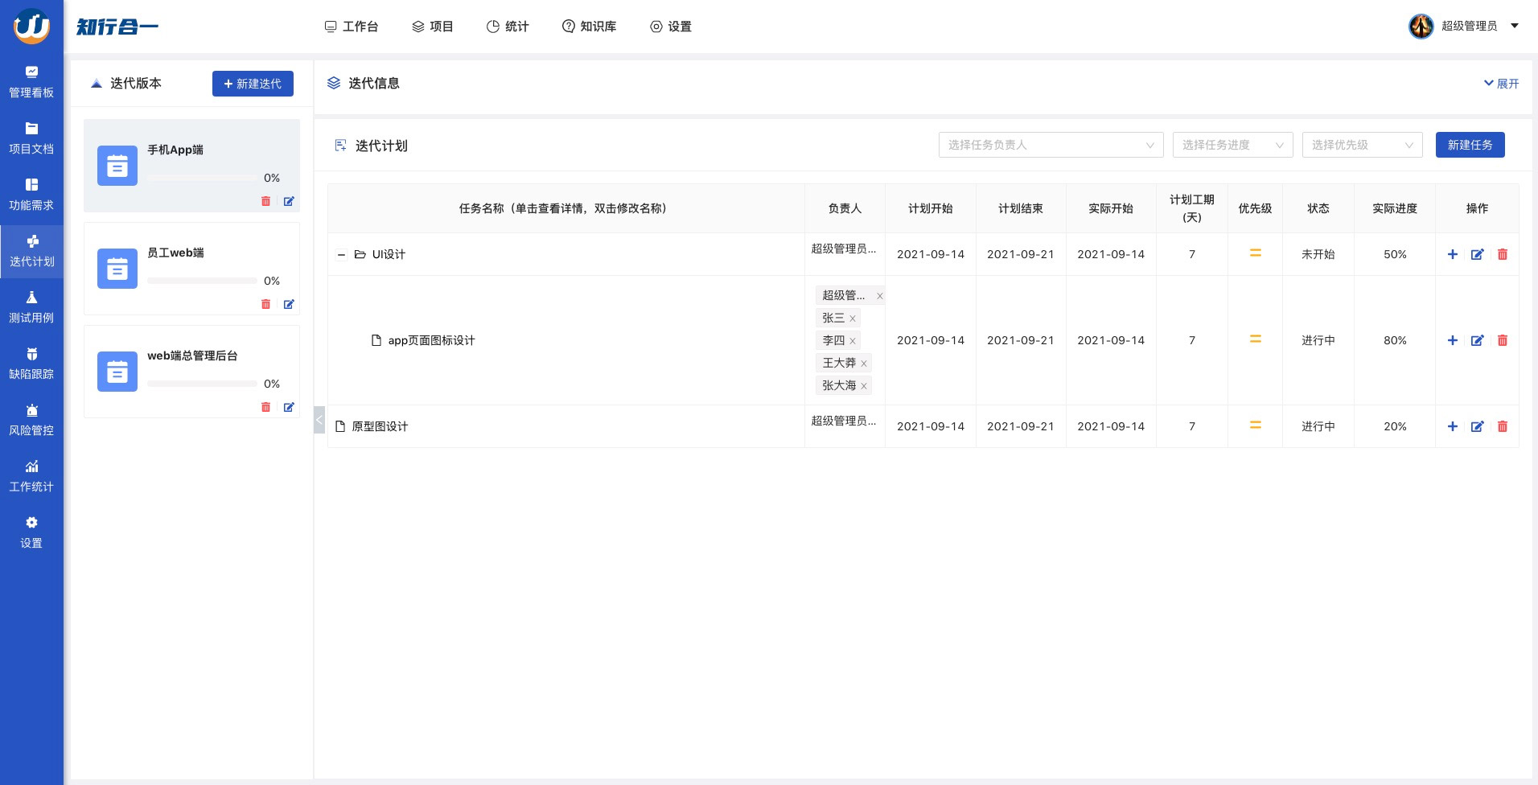Open 缺陷跟踪 in the sidebar
Viewport: 1538px width, 785px height.
pos(31,364)
